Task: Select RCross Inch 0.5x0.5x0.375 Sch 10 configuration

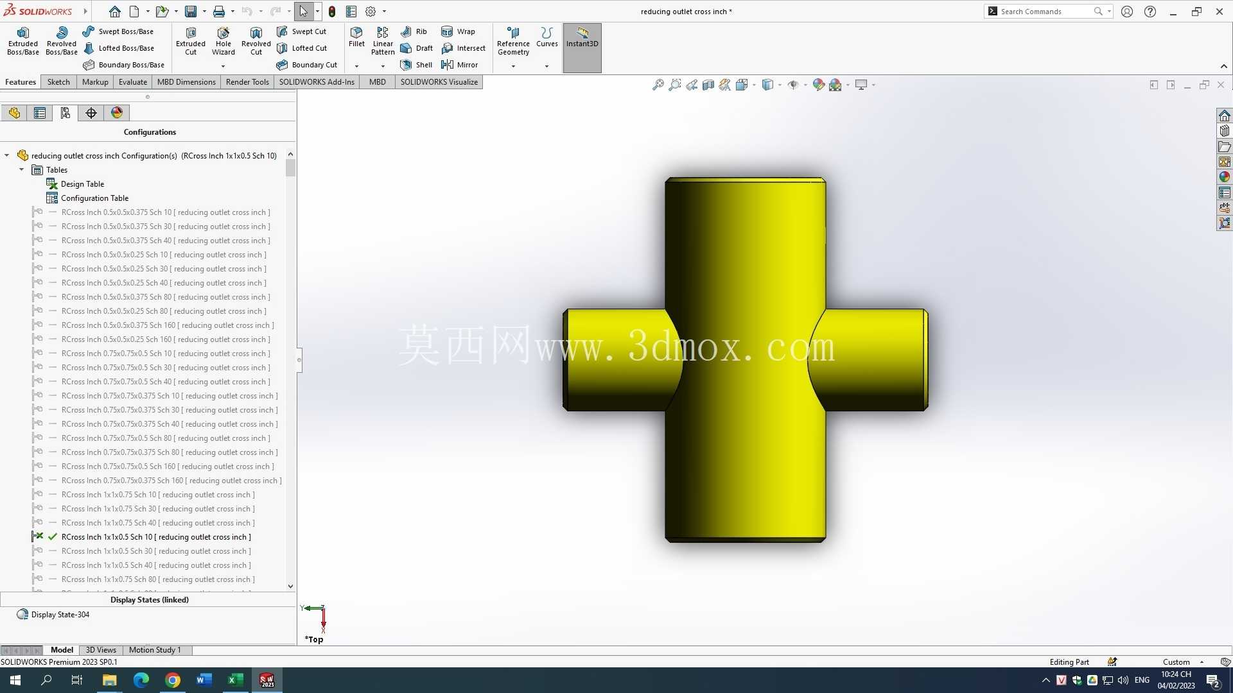Action: click(166, 212)
